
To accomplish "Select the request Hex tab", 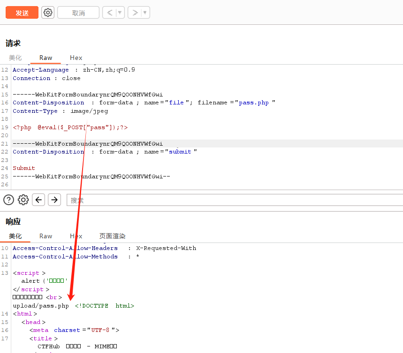I will pyautogui.click(x=76, y=58).
